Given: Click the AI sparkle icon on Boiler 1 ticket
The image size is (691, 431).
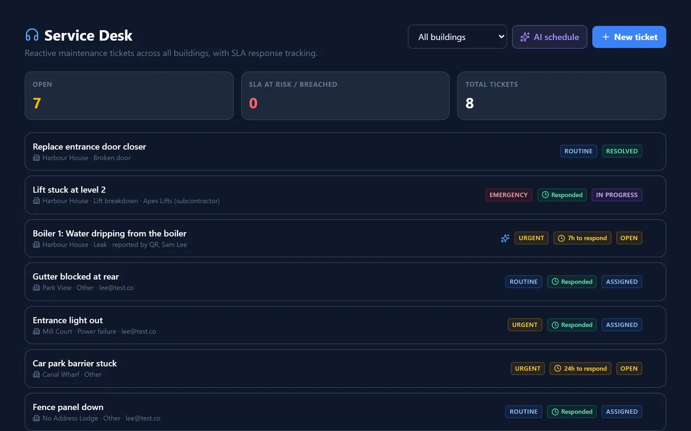Looking at the screenshot, I should [x=505, y=238].
